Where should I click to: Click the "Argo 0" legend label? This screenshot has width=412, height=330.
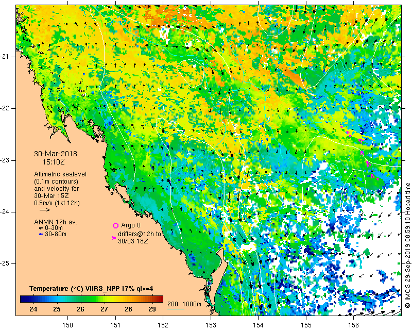[131, 225]
